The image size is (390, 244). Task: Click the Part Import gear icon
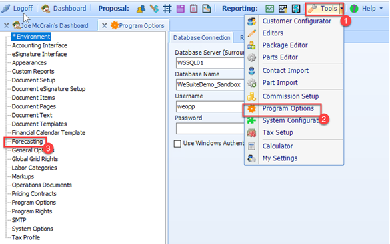(x=251, y=83)
